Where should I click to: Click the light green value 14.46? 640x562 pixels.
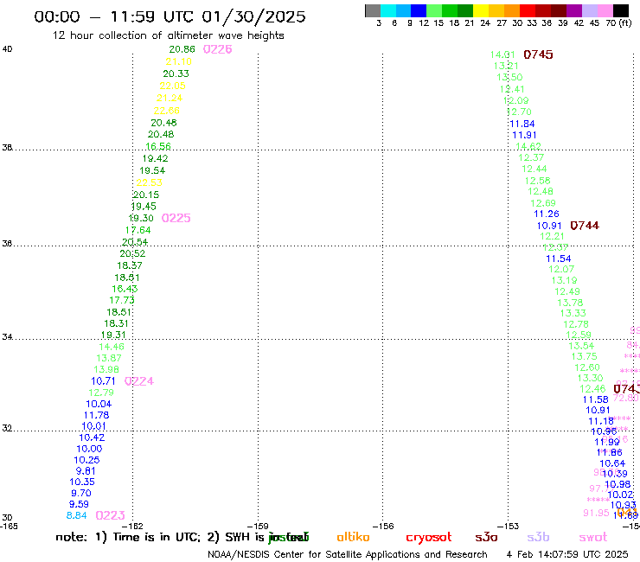tap(112, 347)
